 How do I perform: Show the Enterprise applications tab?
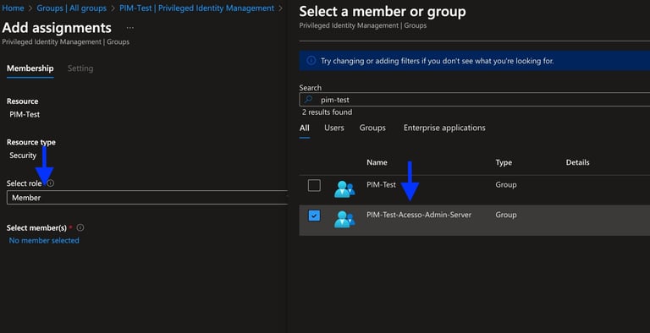coord(444,128)
